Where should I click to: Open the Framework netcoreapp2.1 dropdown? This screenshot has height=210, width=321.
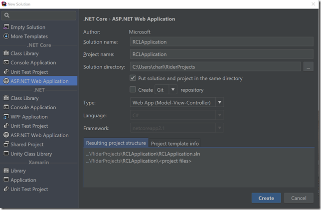[x=177, y=128]
